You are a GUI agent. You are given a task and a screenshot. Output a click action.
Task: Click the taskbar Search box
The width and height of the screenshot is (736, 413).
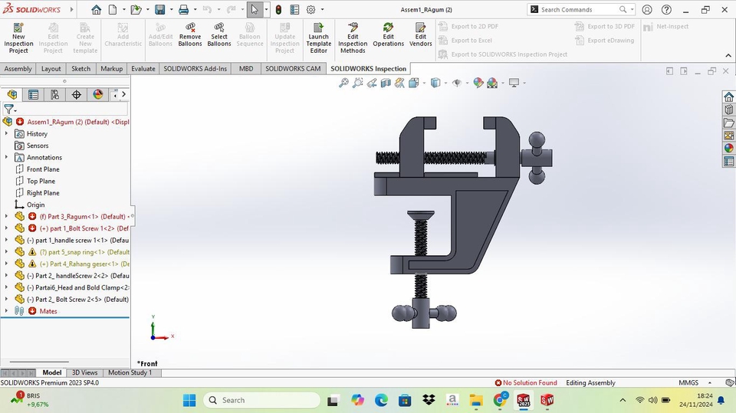262,400
